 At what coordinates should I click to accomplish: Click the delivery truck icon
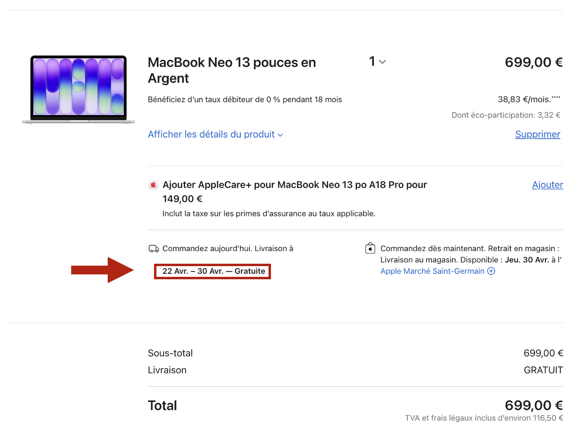(154, 249)
